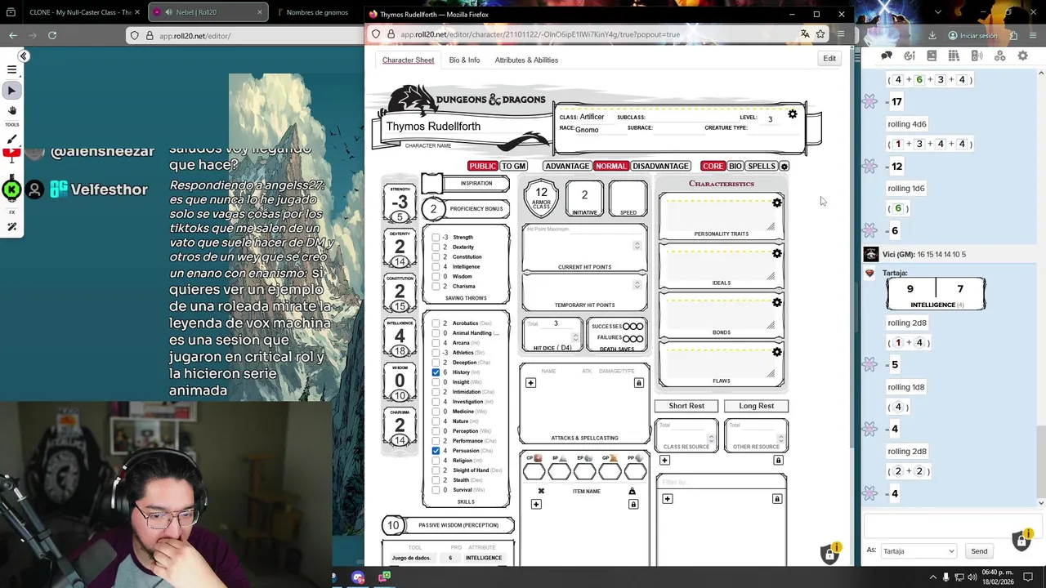Switch to Character Sheet tab
Viewport: 1046px width, 588px height.
coord(408,60)
